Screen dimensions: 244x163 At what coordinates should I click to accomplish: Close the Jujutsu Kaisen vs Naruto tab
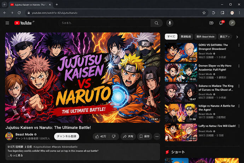pyautogui.click(x=50, y=5)
